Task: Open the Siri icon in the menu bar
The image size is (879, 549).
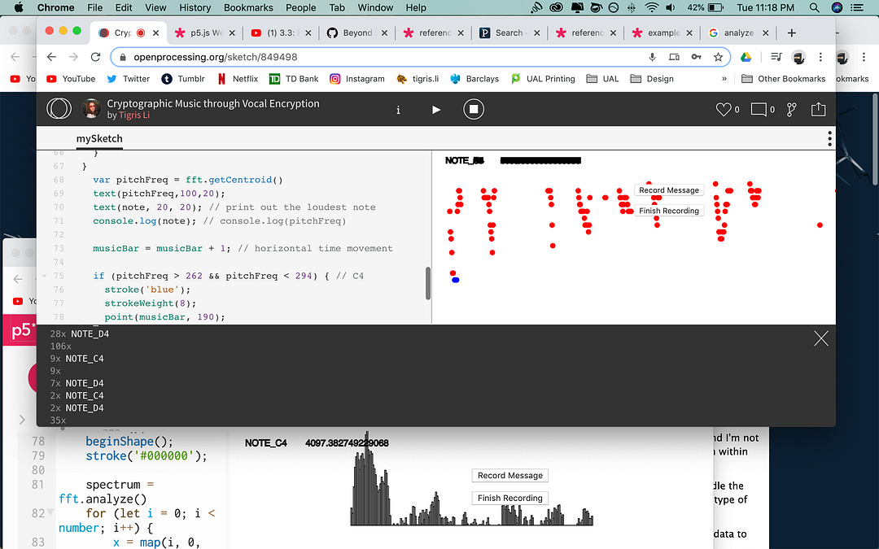Action: coord(837,7)
